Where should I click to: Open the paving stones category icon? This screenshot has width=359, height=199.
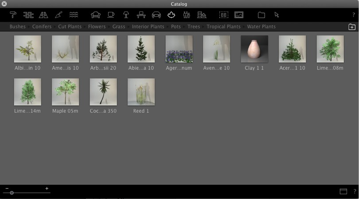pyautogui.click(x=43, y=15)
